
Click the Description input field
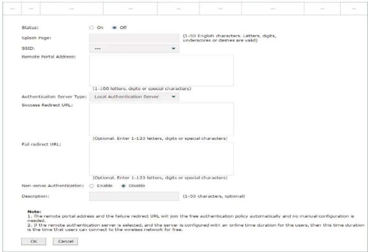point(134,196)
